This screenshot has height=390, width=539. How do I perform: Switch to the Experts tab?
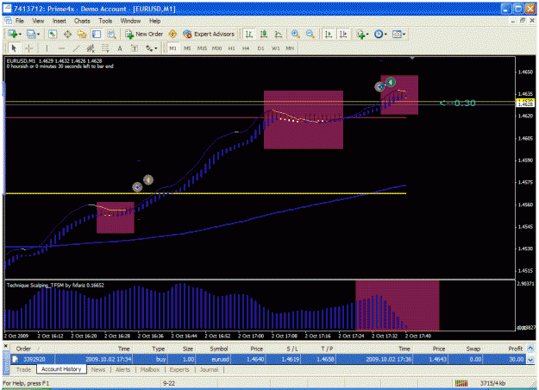pos(179,369)
